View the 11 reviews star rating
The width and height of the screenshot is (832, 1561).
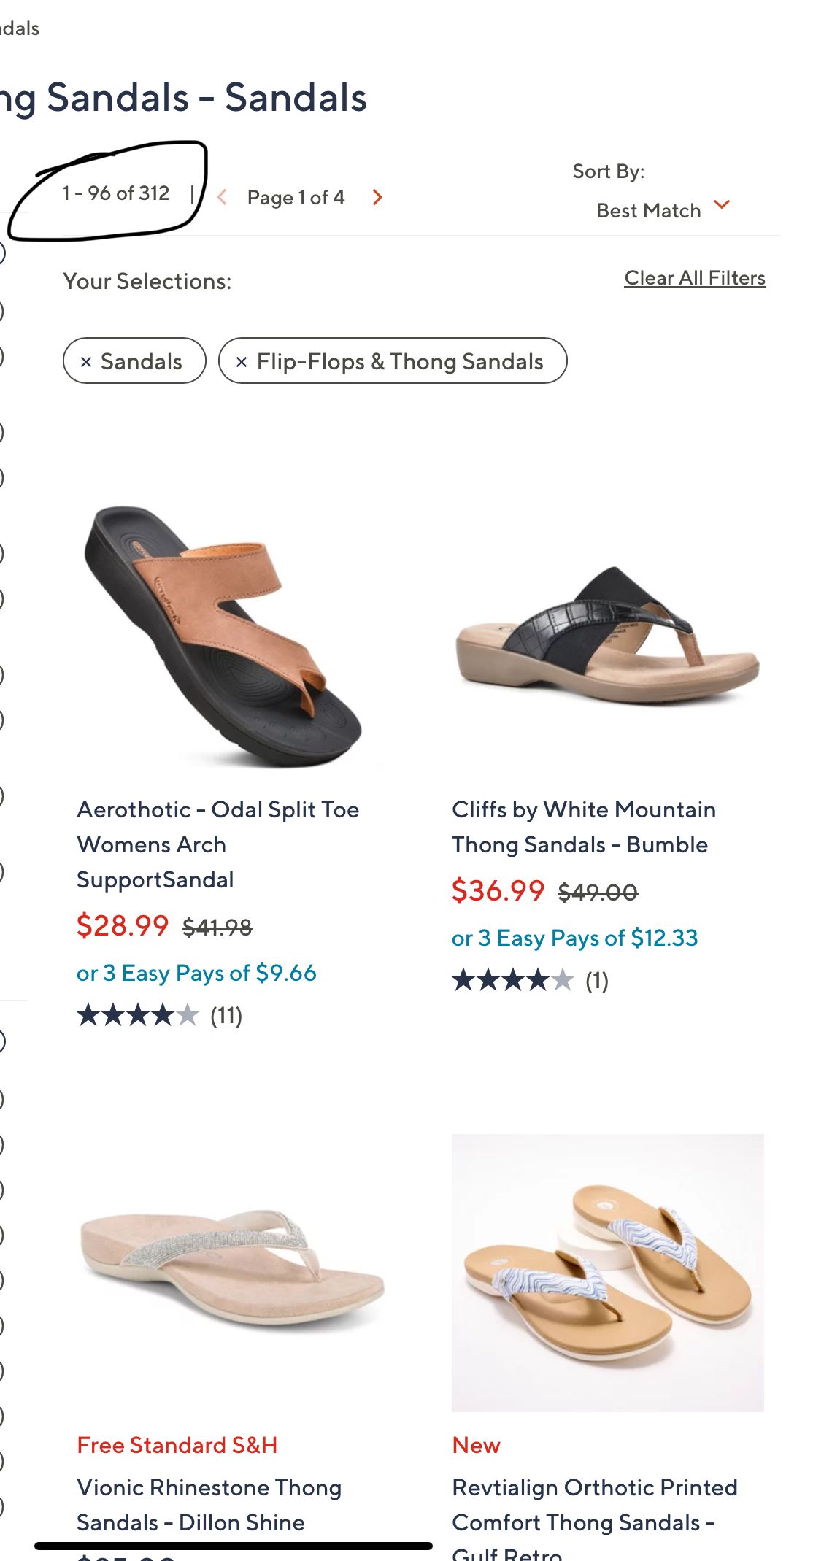pyautogui.click(x=159, y=1015)
